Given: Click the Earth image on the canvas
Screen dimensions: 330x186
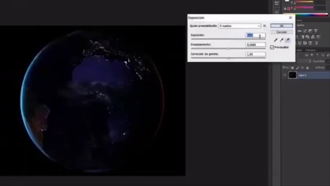Looking at the screenshot, I should pyautogui.click(x=92, y=100).
